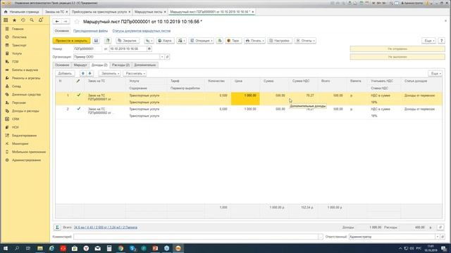Open toolbar Еще dropdown at top right
This screenshot has width=451, height=253.
click(428, 41)
